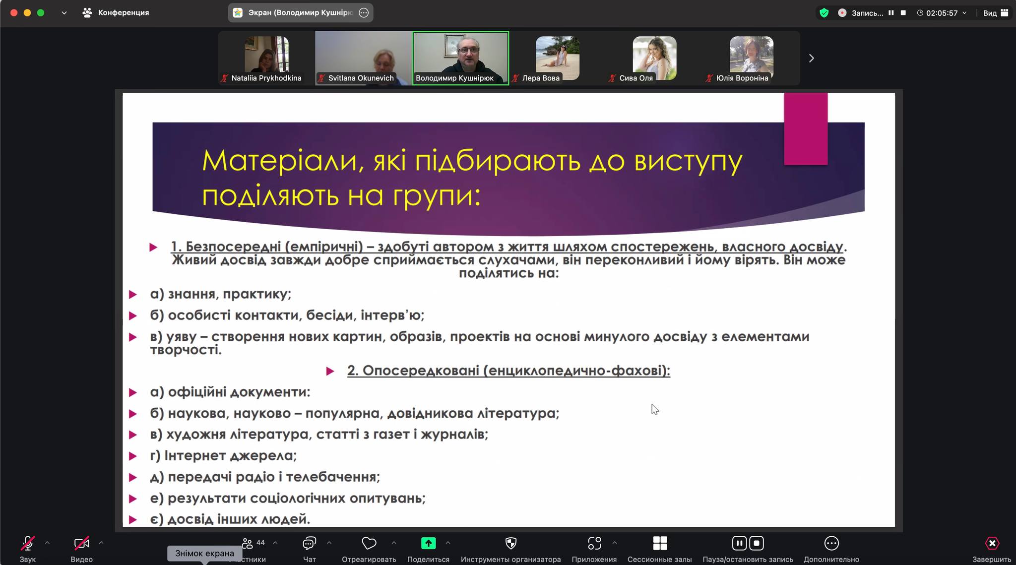Open the More options ellipsis icon

[831, 544]
